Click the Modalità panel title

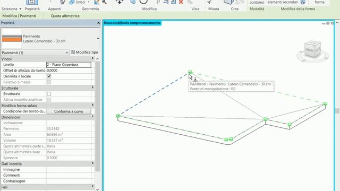pos(257,9)
